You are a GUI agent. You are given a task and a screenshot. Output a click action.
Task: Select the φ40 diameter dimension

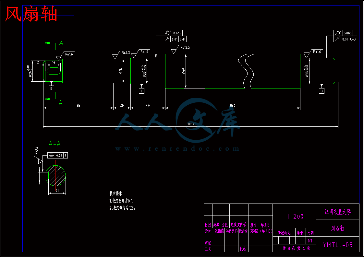click(183, 71)
